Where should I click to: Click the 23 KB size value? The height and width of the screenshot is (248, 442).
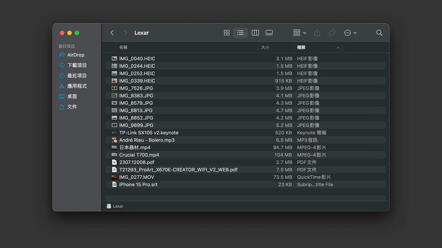coord(285,184)
